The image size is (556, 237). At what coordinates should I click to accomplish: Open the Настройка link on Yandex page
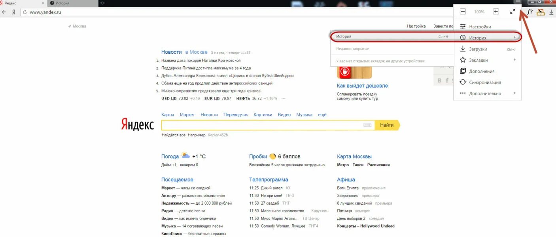416,26
